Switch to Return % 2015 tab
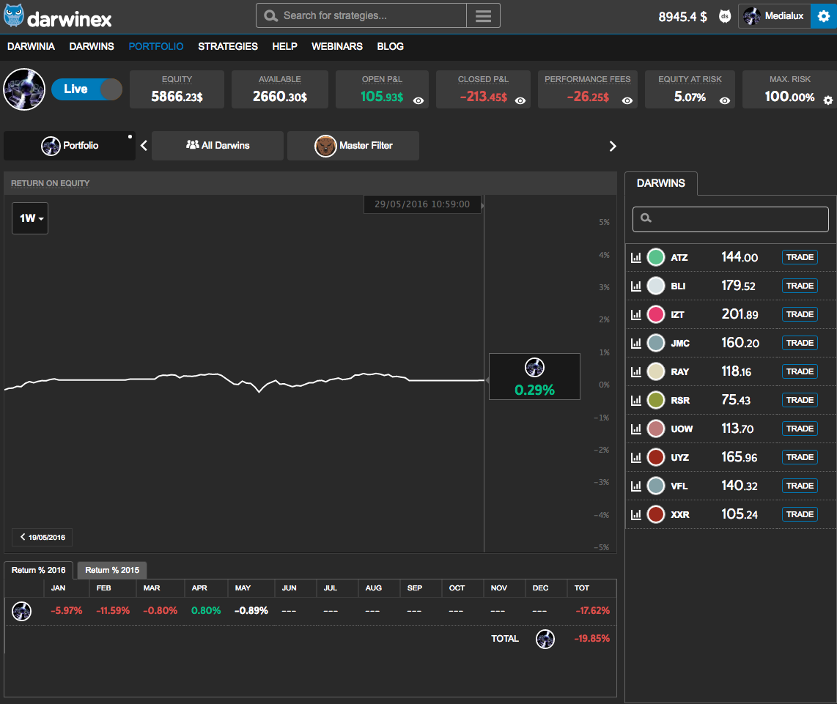837x704 pixels. pos(112,570)
